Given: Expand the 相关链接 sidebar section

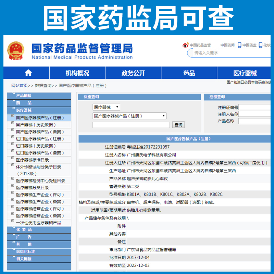Looking at the screenshot, I should (x=39, y=259).
